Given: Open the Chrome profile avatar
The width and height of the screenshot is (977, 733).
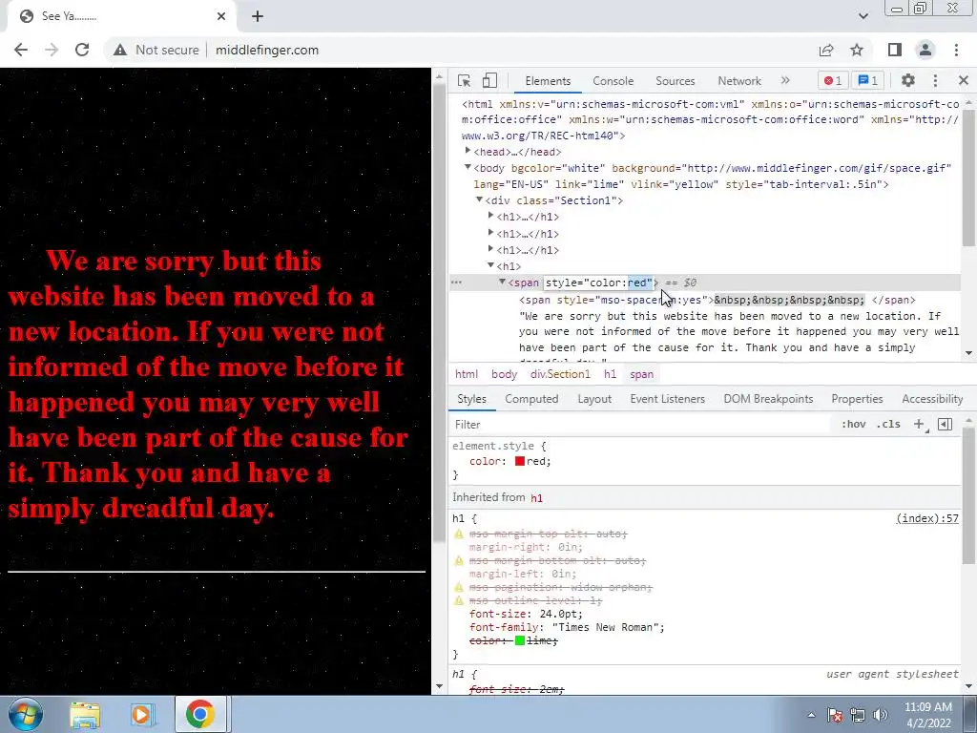Looking at the screenshot, I should (x=925, y=50).
